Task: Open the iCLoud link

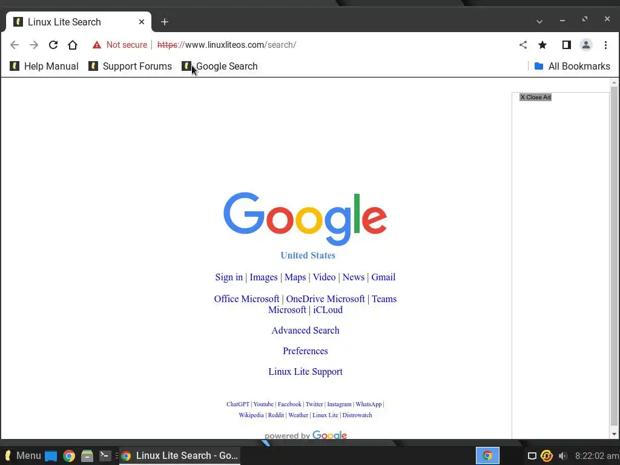Action: 328,310
